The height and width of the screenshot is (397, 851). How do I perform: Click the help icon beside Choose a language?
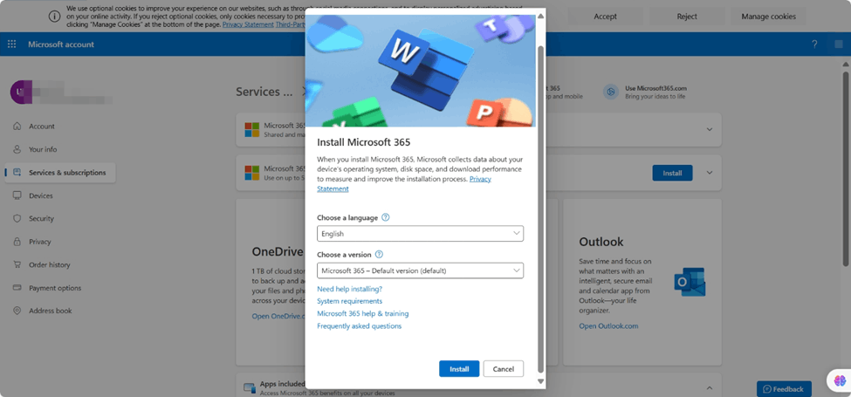tap(385, 217)
